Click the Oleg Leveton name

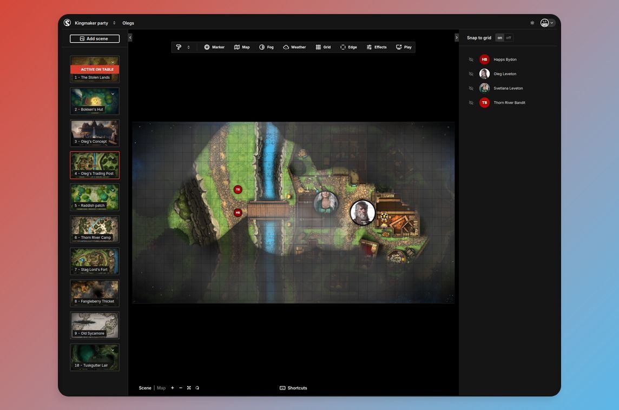pos(505,74)
